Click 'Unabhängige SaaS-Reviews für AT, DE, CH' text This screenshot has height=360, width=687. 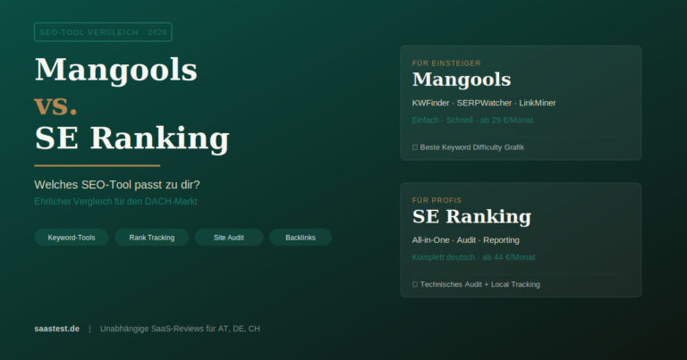point(180,329)
